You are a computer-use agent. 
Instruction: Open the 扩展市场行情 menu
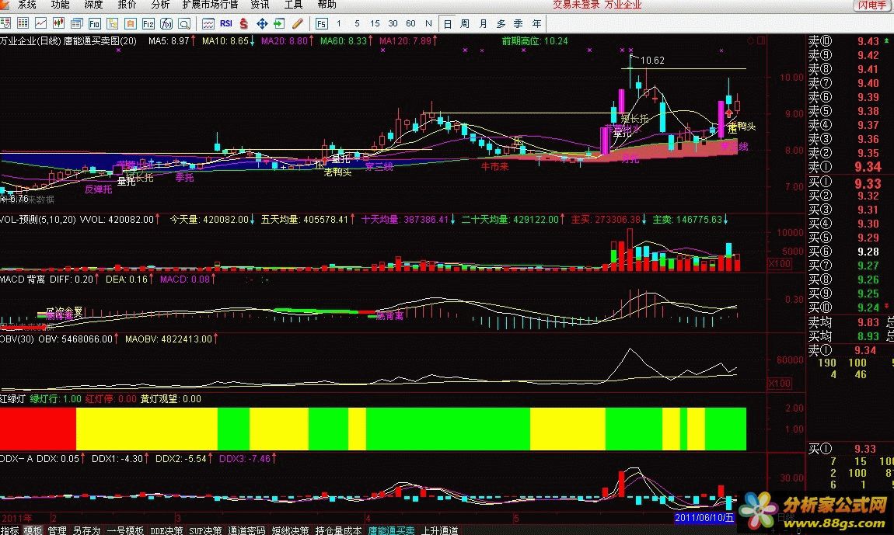210,5
